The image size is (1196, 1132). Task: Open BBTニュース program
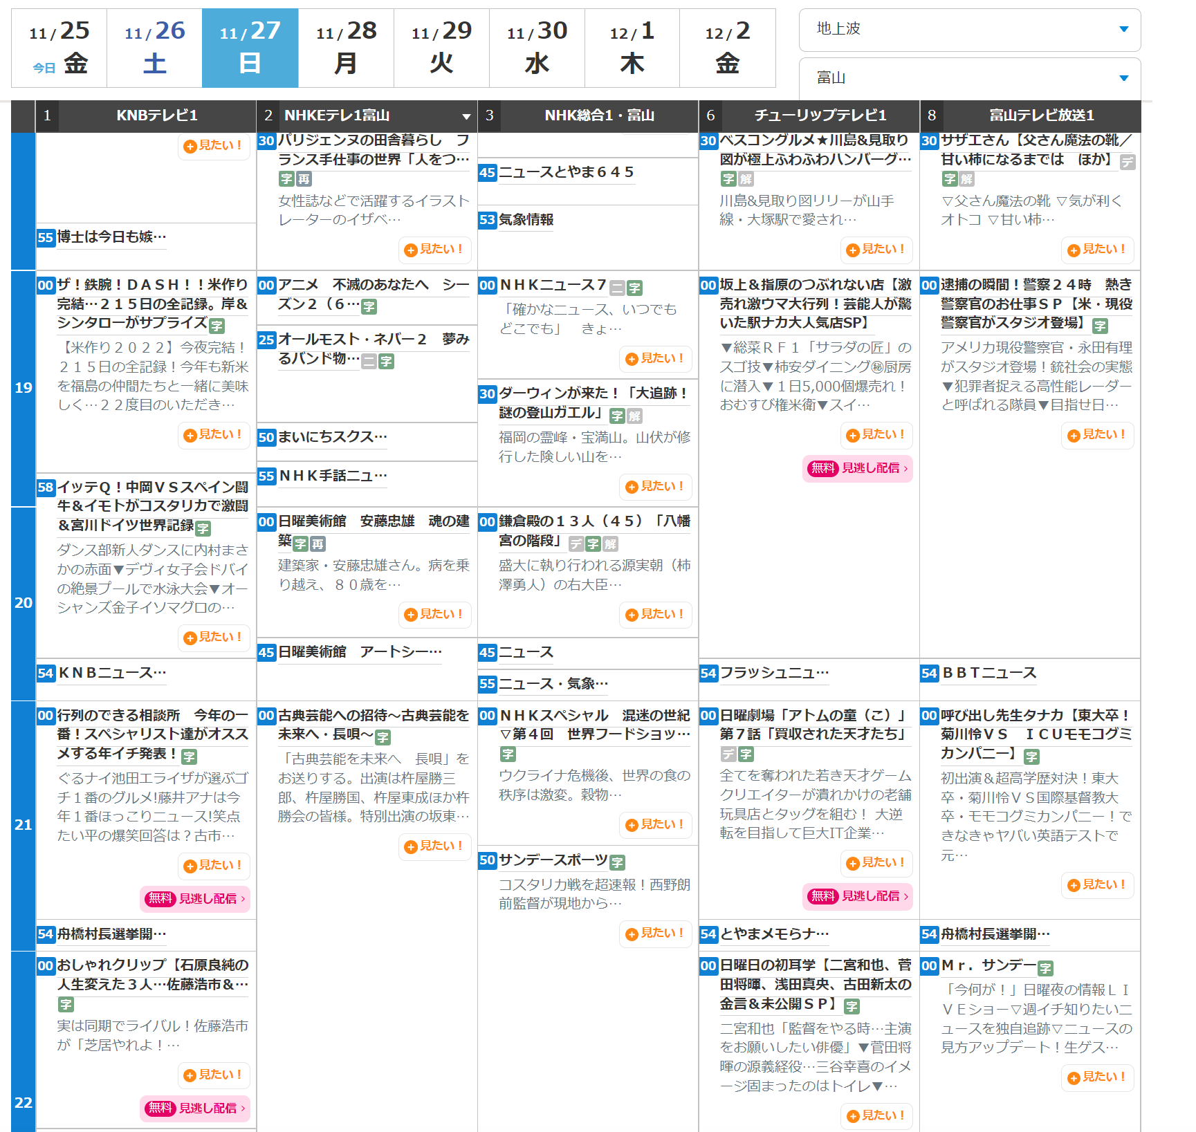coord(988,673)
